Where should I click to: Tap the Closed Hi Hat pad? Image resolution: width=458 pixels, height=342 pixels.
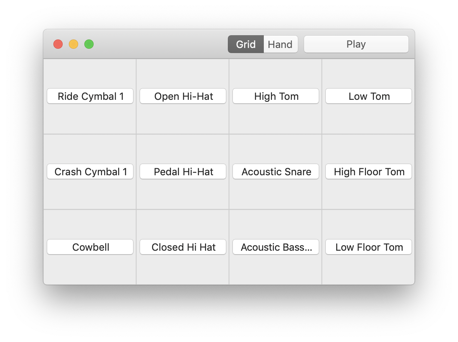(183, 247)
